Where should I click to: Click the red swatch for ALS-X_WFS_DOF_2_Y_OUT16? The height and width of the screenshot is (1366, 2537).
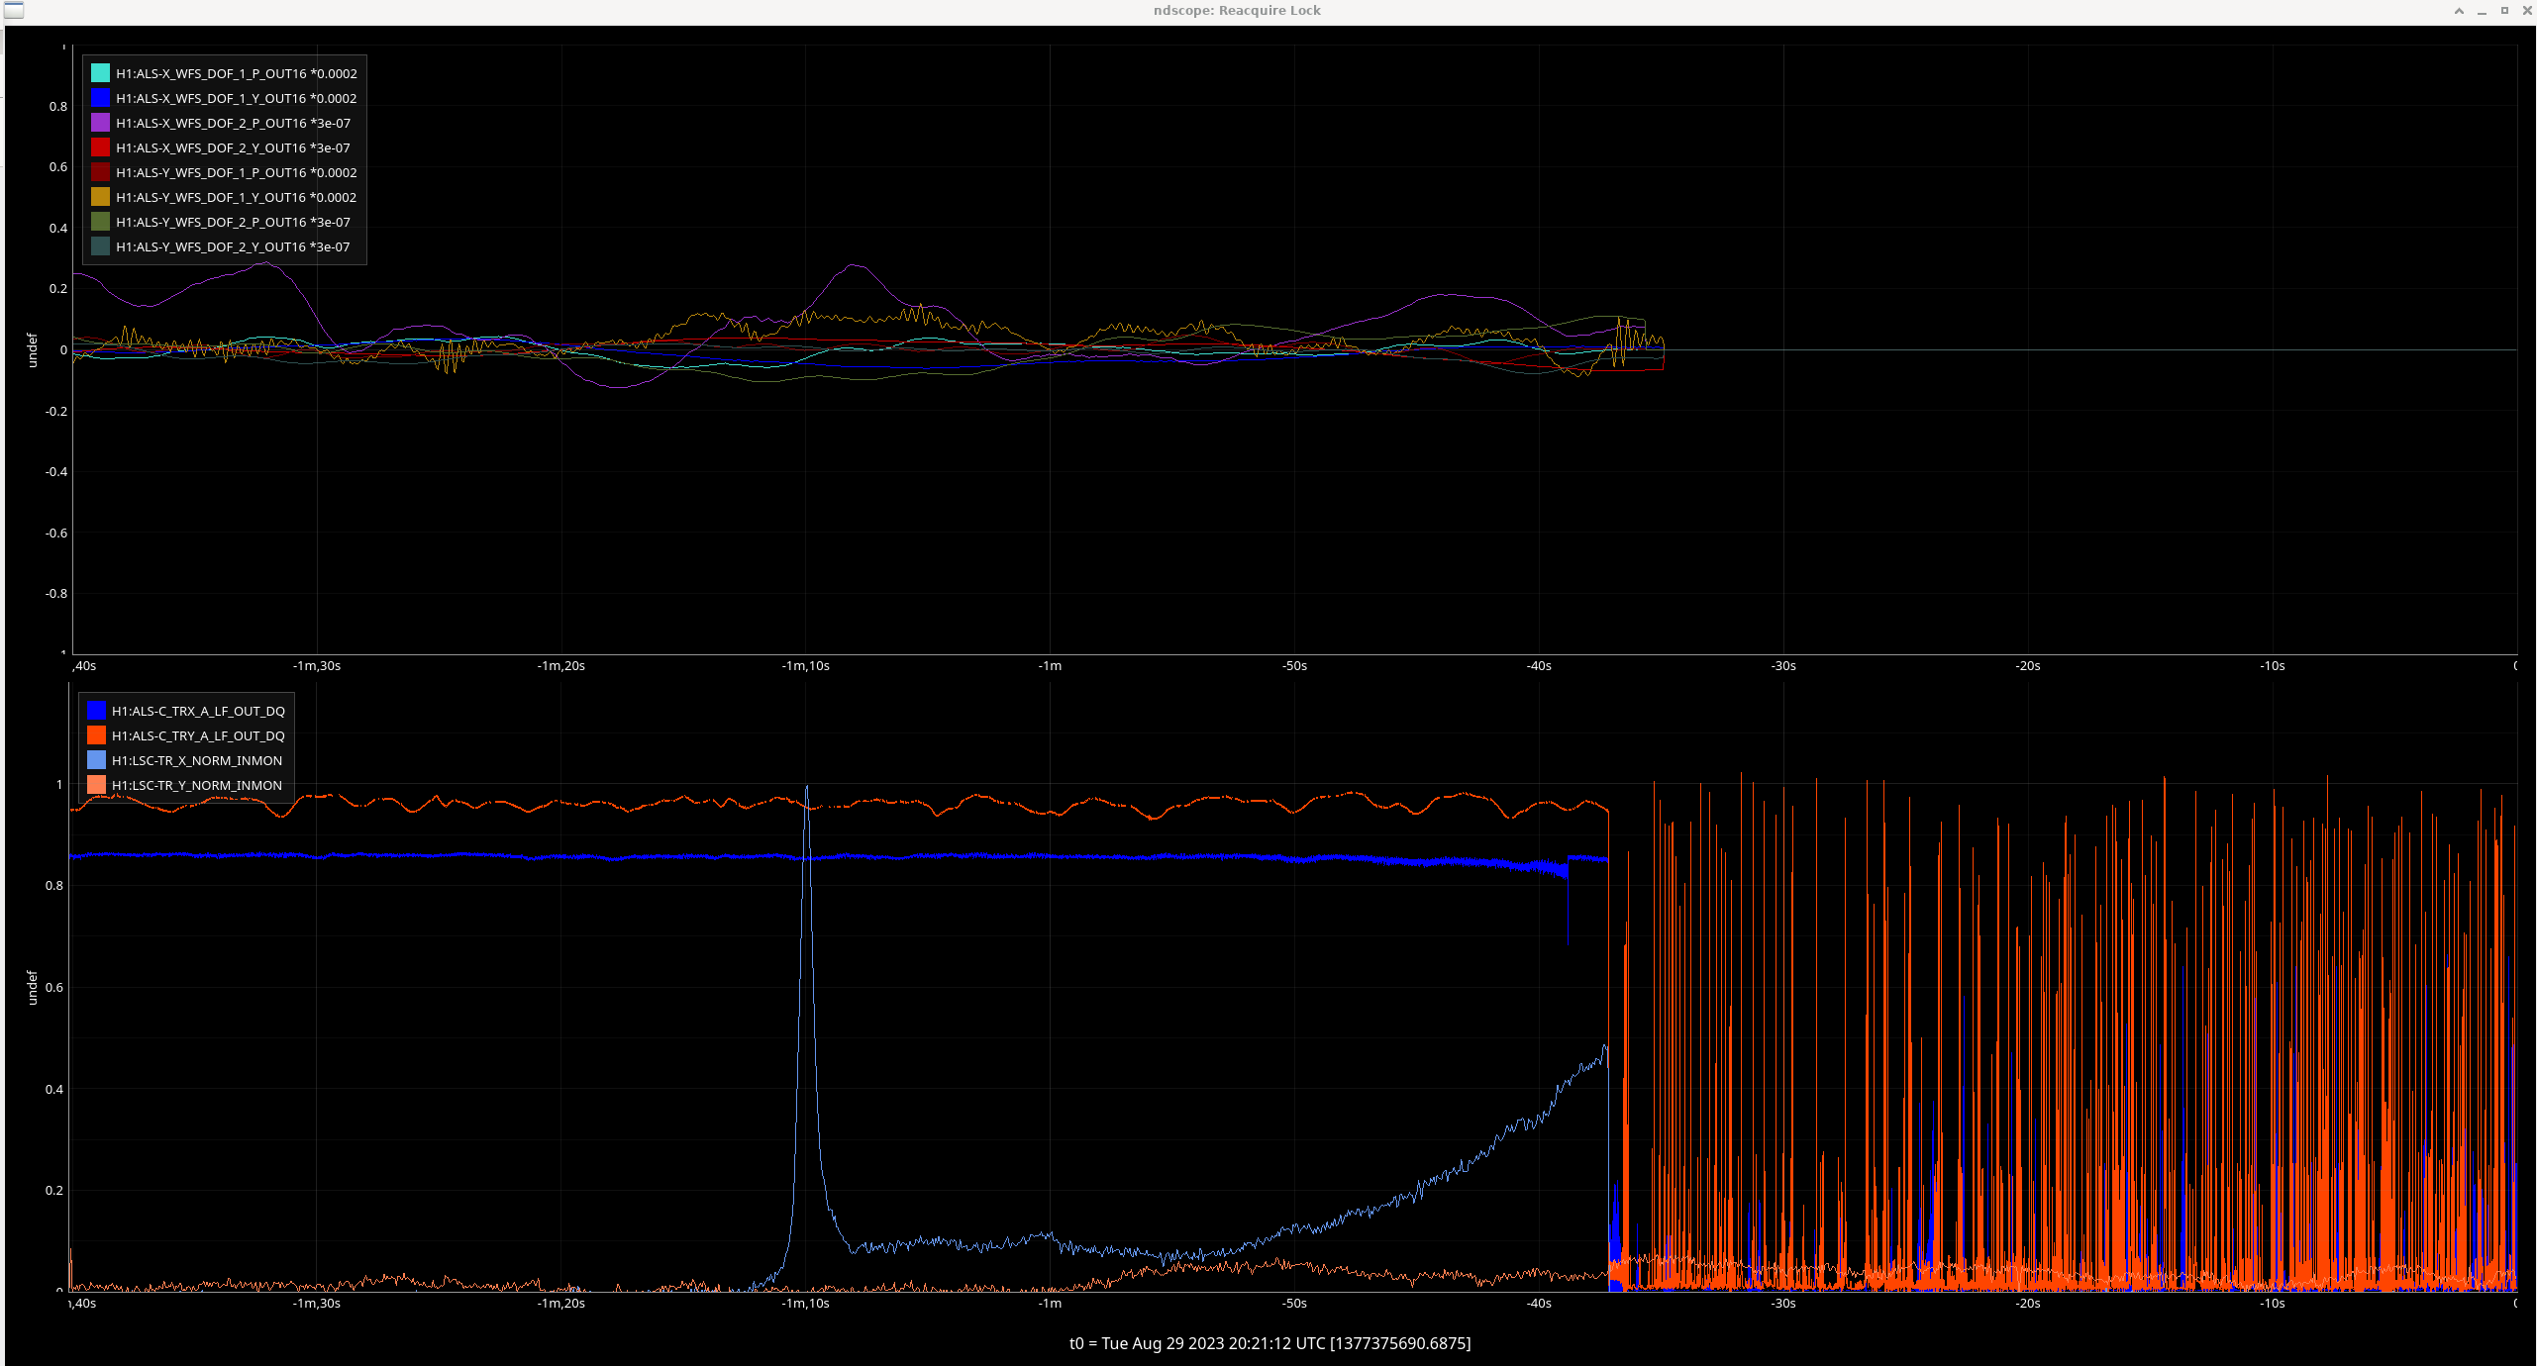click(100, 147)
